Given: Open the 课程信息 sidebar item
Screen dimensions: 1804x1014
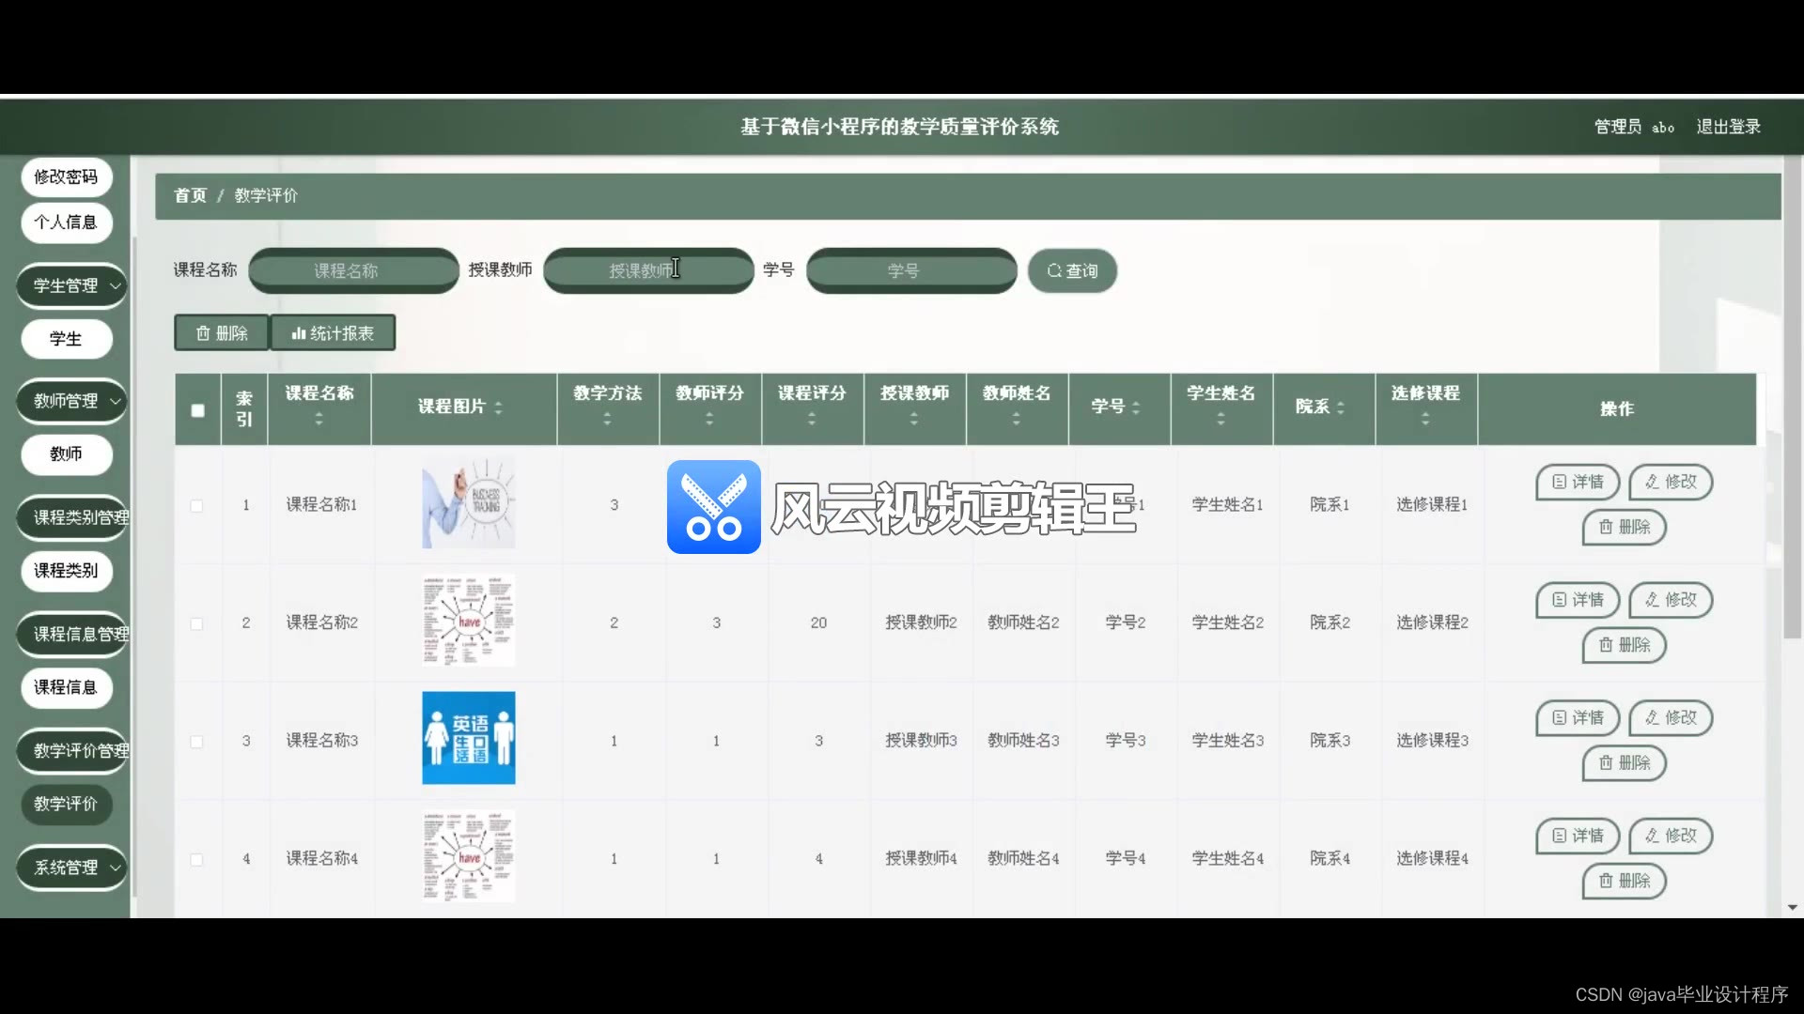Looking at the screenshot, I should point(66,687).
